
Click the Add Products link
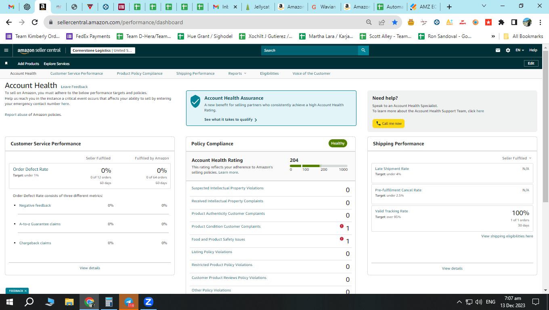28,64
